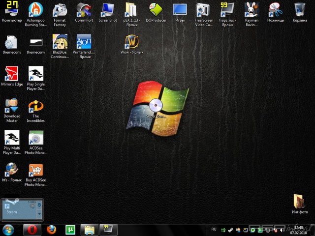Open the Windows Start menu orb
This screenshot has height=236, width=315.
(x=8, y=229)
